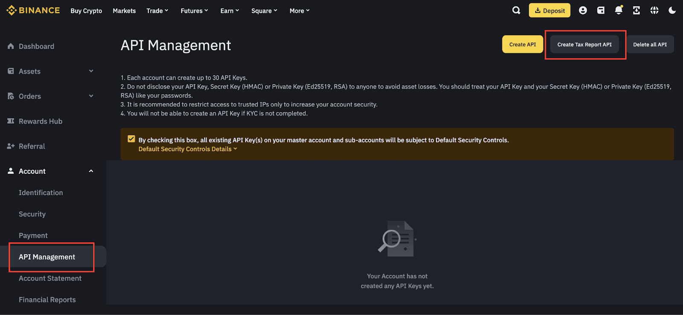The image size is (683, 315).
Task: Click the download app scan icon
Action: pos(636,10)
